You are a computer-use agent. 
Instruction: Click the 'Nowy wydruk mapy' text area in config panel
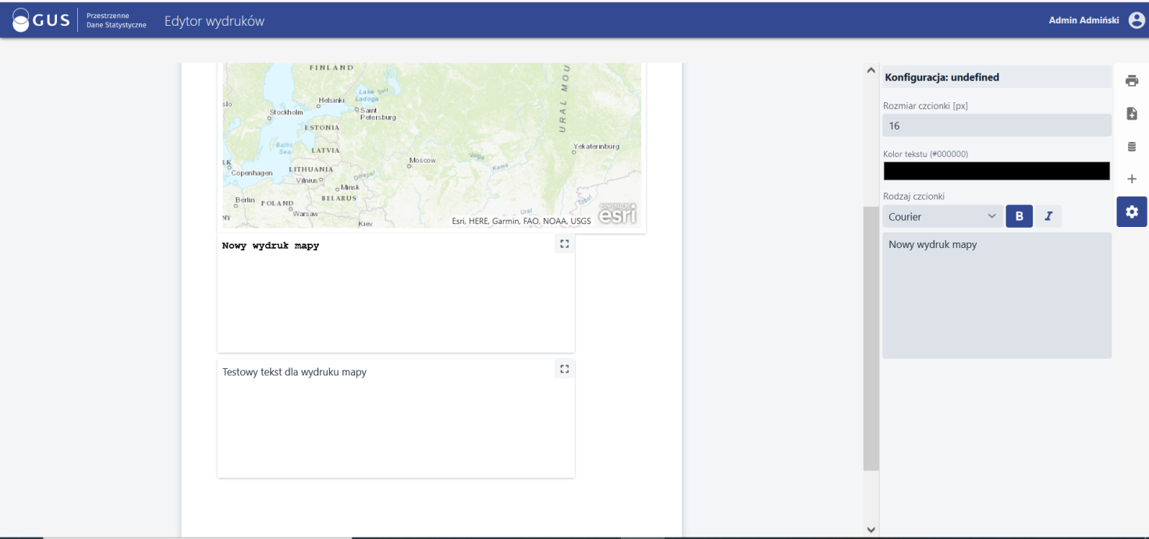tap(996, 295)
